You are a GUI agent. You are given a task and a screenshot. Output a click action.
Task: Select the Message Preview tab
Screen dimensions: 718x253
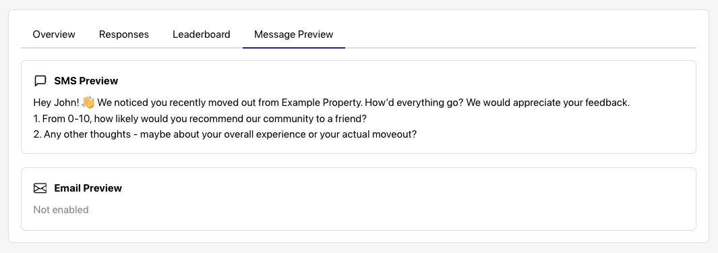click(x=293, y=34)
